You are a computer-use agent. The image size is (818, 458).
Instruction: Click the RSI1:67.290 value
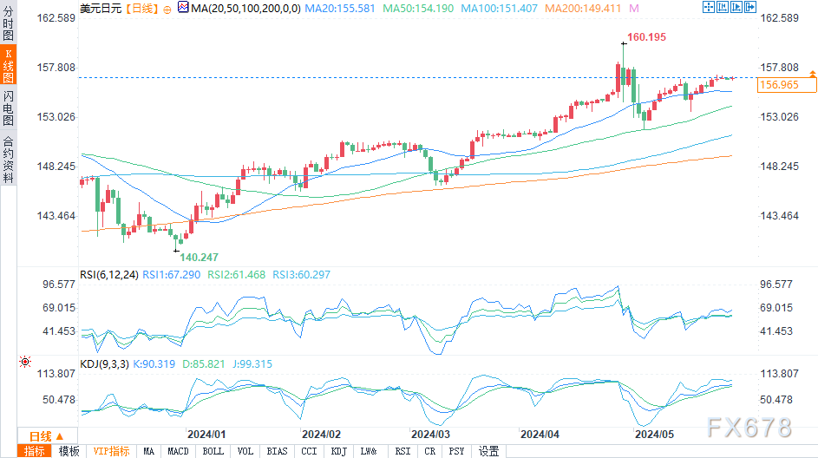pyautogui.click(x=171, y=274)
